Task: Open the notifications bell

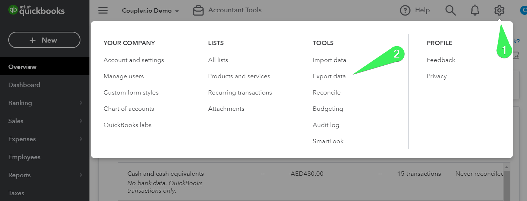Action: click(475, 10)
